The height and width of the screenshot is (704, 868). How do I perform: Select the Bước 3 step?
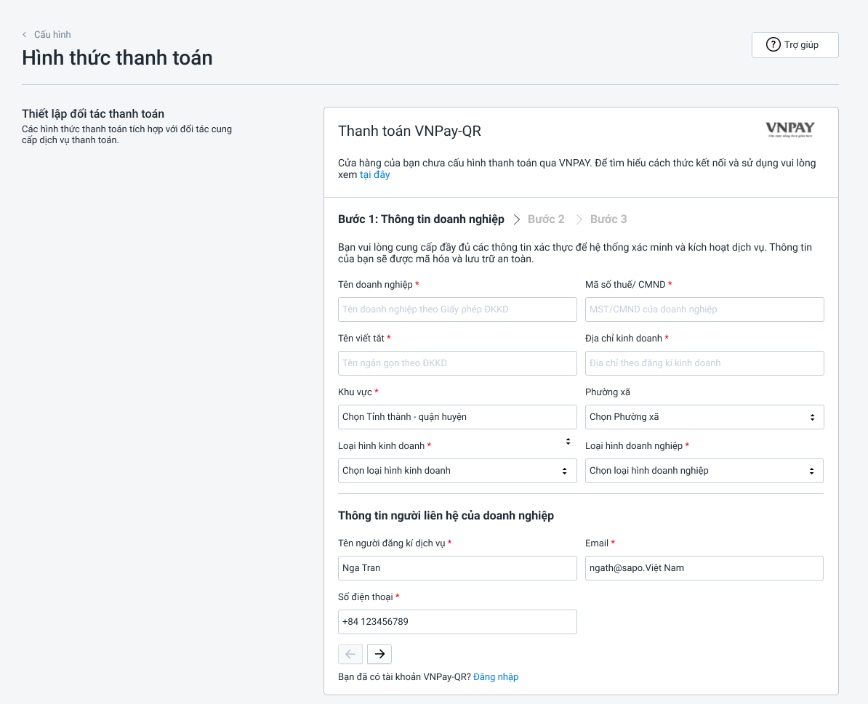[x=608, y=219]
